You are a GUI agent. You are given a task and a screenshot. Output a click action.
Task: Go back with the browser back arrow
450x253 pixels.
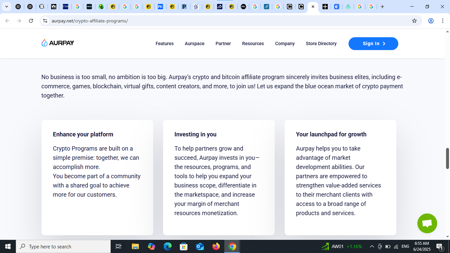(x=7, y=21)
